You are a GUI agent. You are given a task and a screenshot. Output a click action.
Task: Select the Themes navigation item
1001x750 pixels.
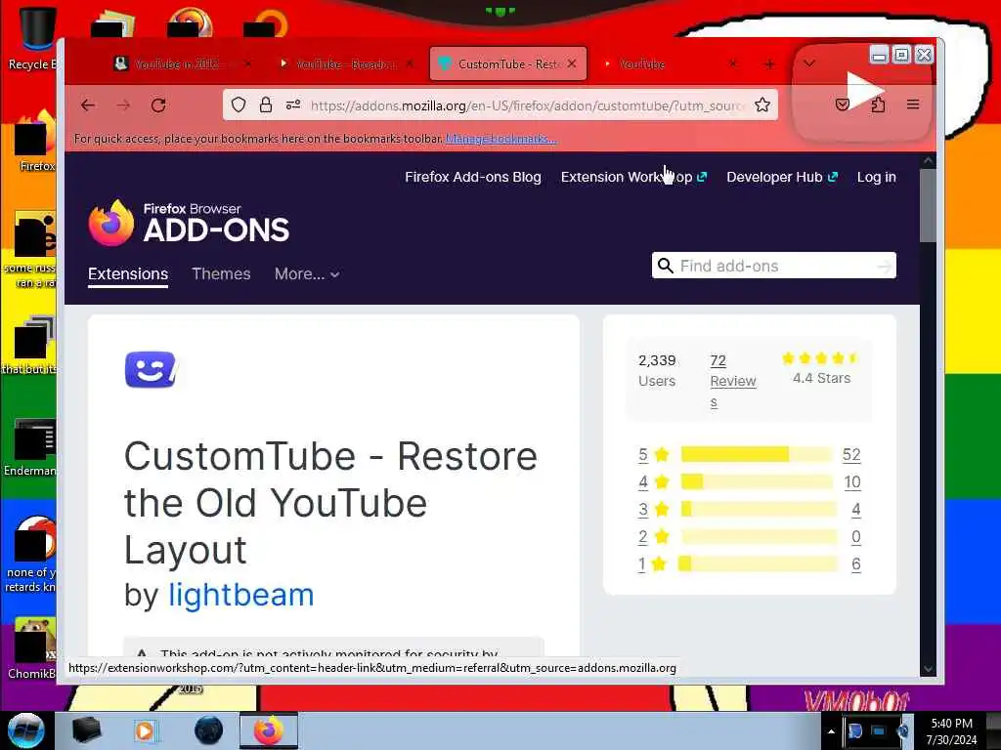[221, 274]
